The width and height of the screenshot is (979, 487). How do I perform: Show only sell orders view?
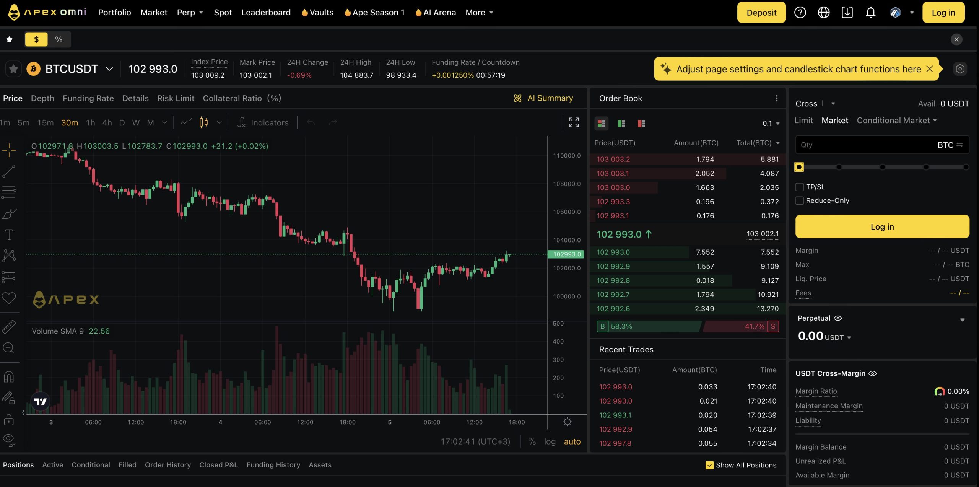click(x=641, y=124)
